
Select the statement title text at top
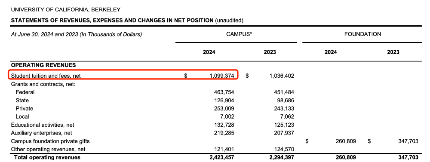pyautogui.click(x=127, y=20)
